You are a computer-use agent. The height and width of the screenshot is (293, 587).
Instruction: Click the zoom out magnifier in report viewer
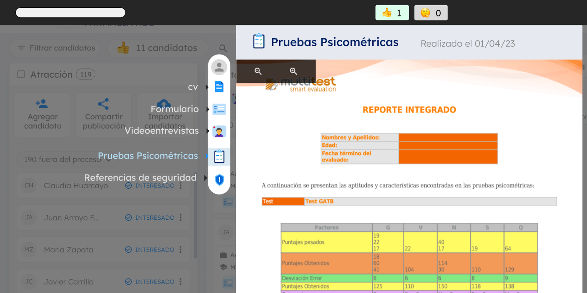(258, 71)
